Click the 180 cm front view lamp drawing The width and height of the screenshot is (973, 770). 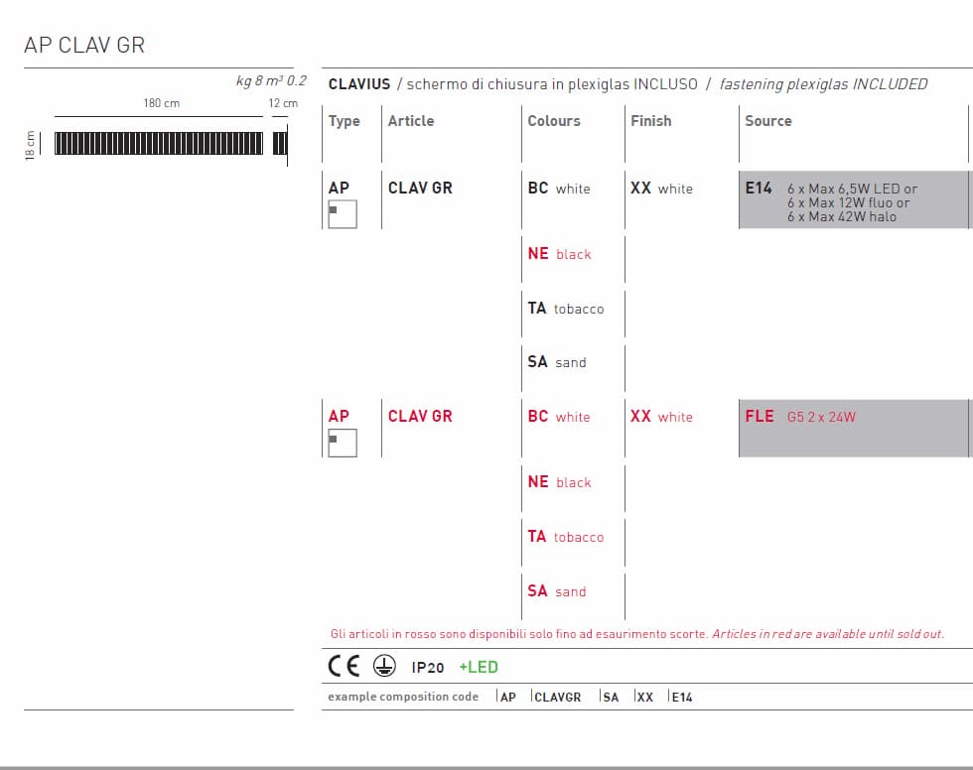tap(159, 144)
